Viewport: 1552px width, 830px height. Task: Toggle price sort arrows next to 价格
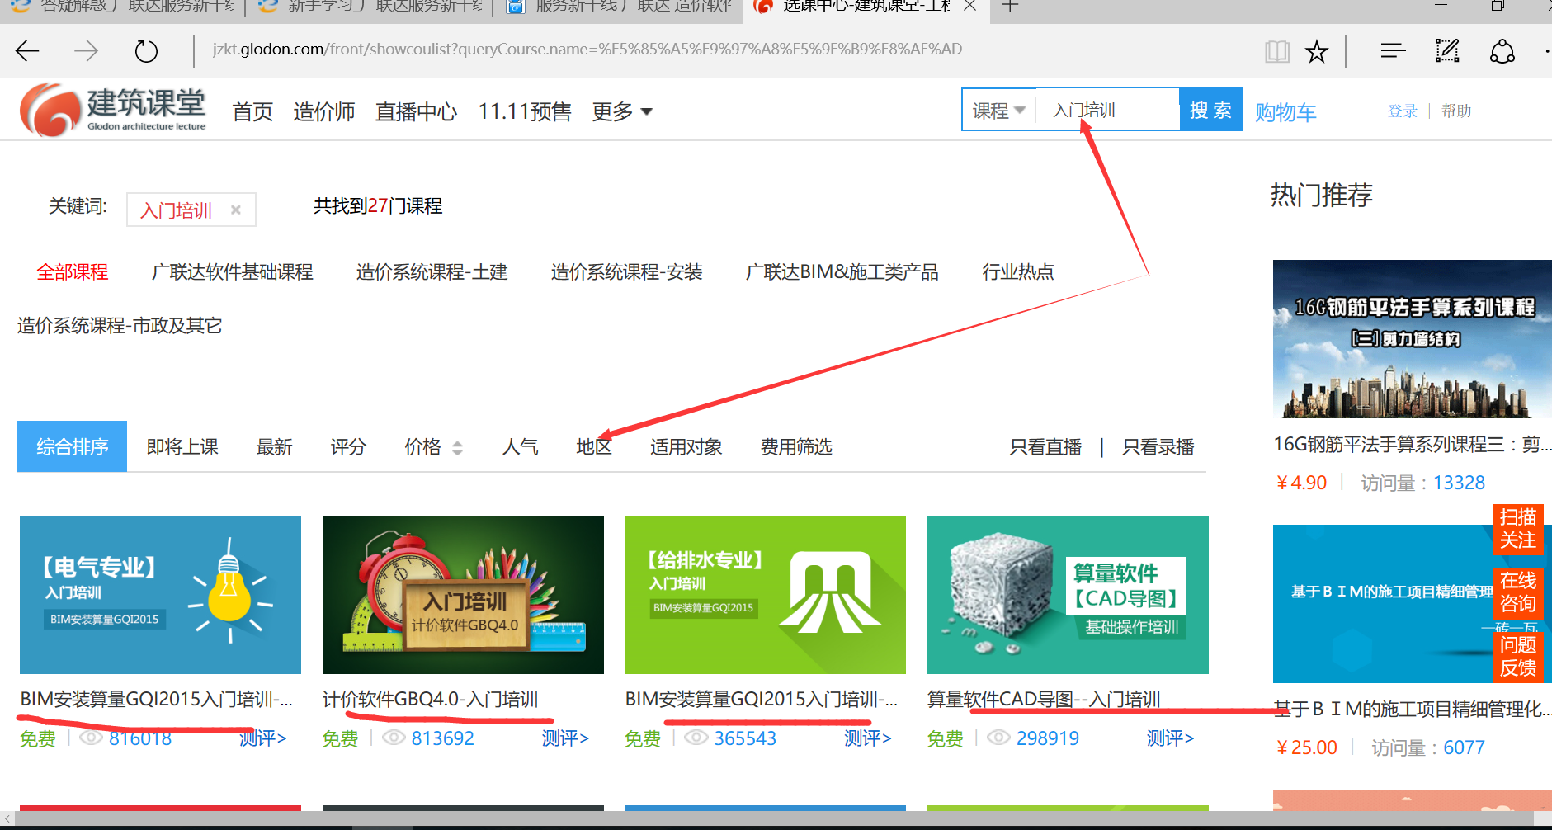point(457,448)
